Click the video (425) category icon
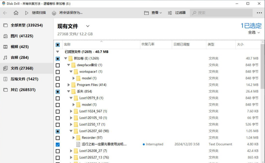 [5, 47]
